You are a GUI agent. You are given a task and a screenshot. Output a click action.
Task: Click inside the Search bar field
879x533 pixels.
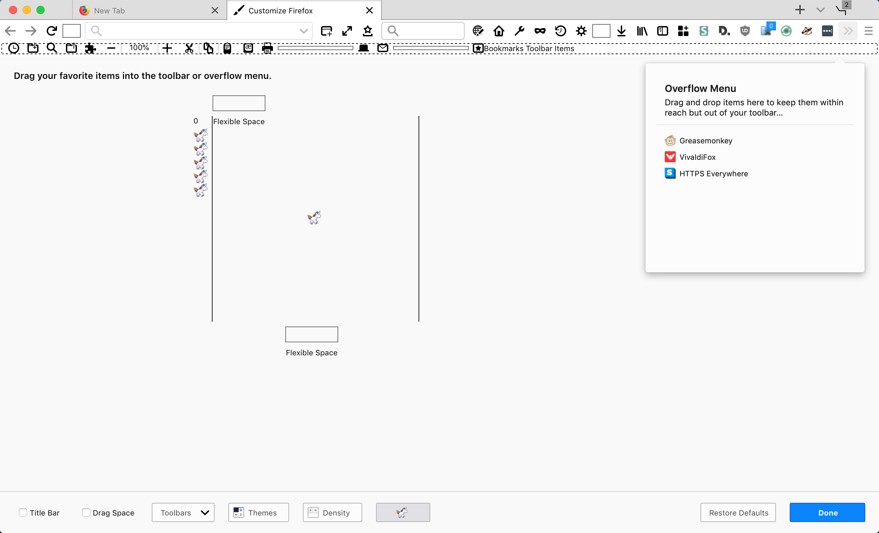click(x=423, y=31)
